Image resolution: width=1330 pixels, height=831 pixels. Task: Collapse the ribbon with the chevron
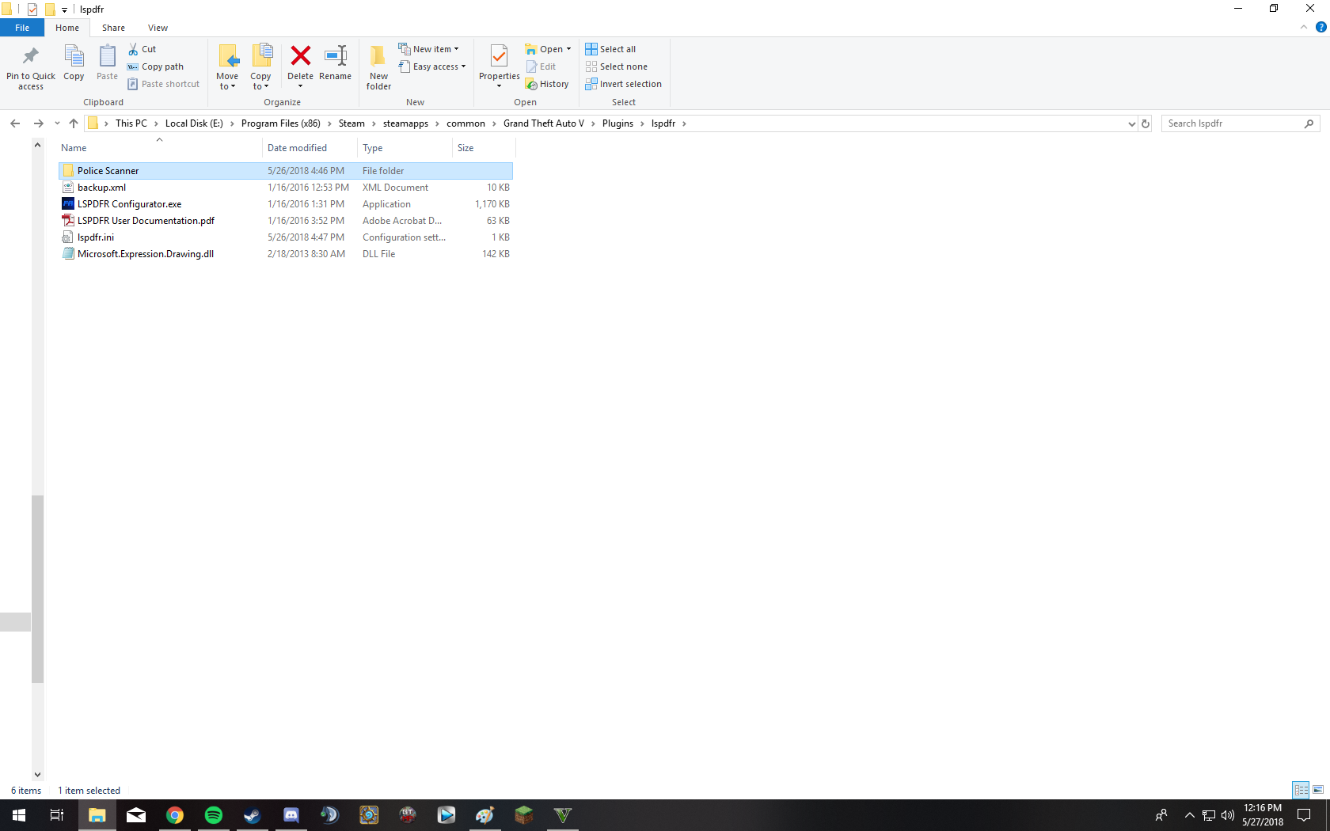[x=1303, y=27]
